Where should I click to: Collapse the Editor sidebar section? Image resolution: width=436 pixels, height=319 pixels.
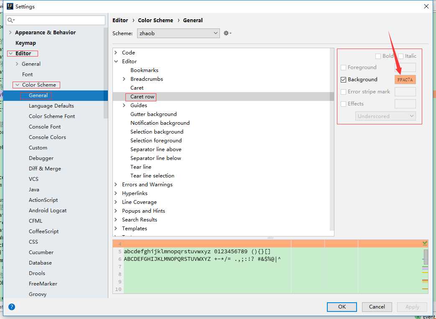tap(11, 54)
